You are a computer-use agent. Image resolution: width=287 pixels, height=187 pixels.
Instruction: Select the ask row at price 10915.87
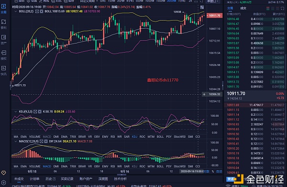point(255,44)
